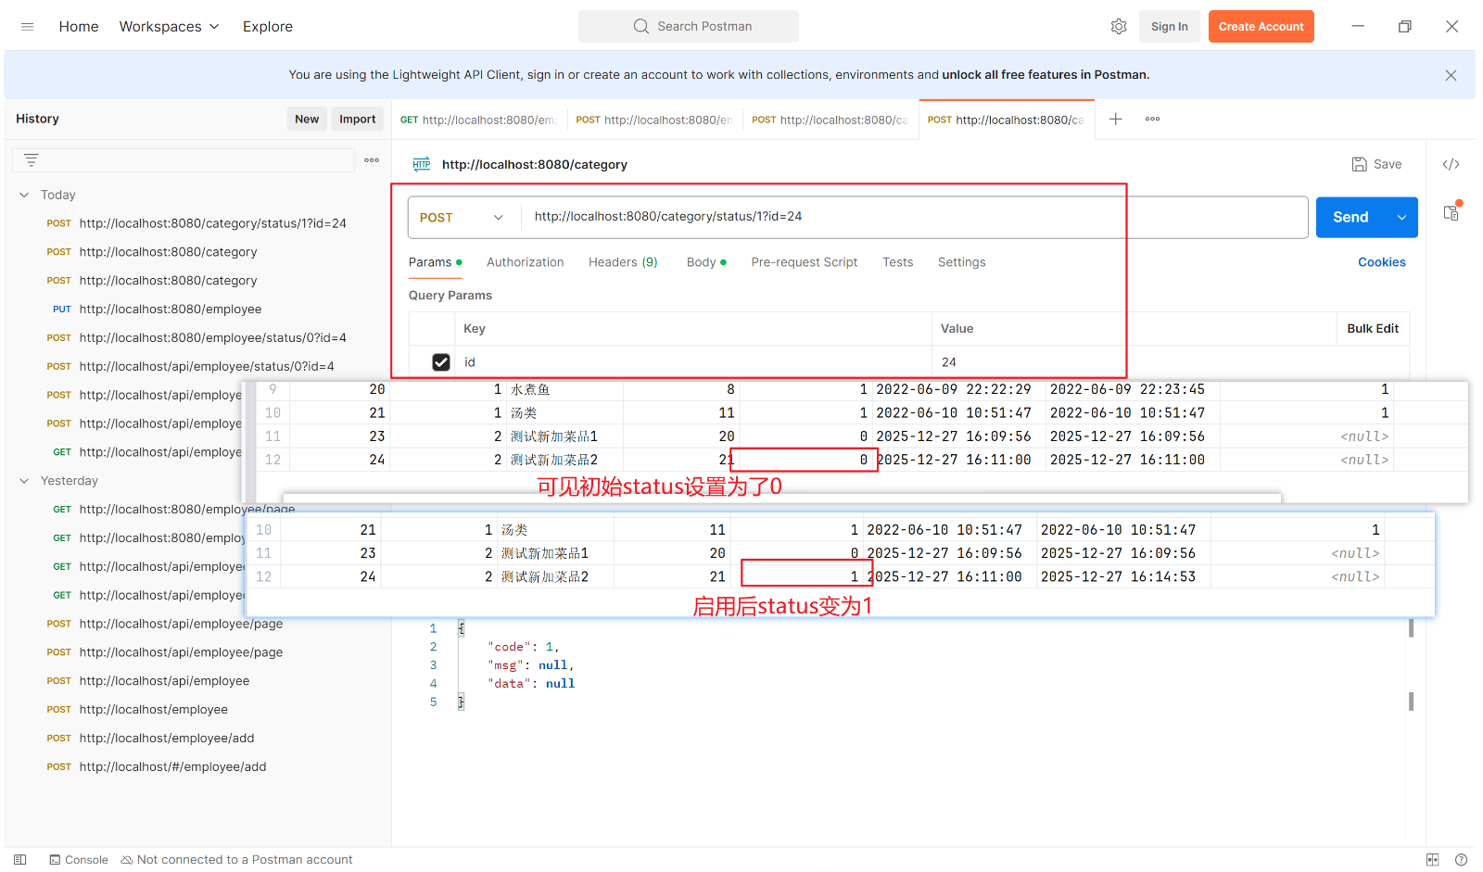Viewport: 1483px width, 872px height.
Task: Click Not connected to a Postman account
Action: click(x=236, y=860)
